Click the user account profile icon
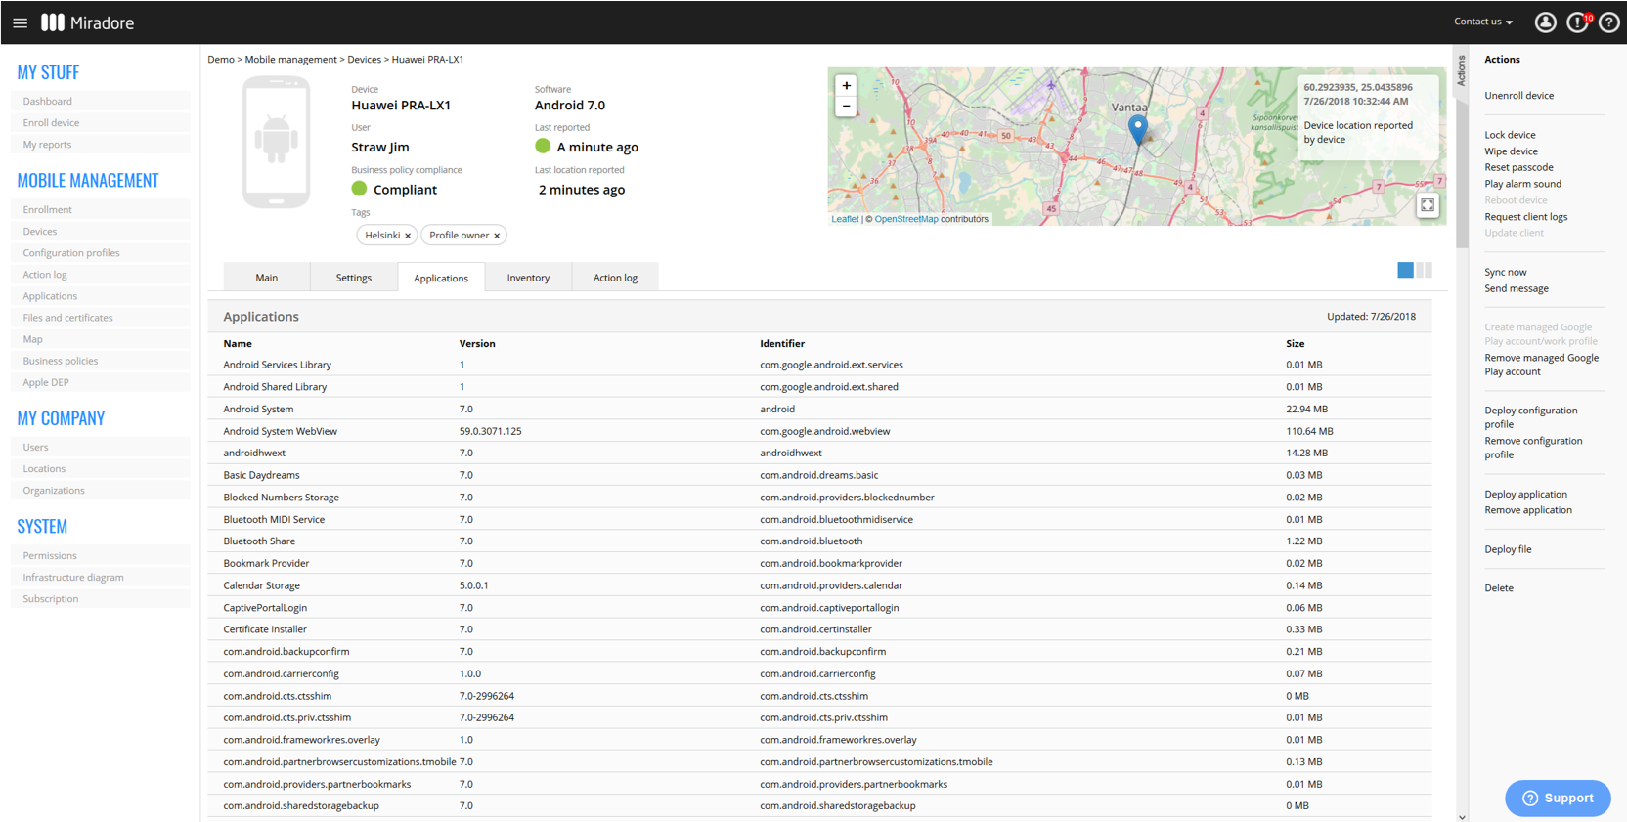Viewport: 1627px width, 822px height. [1545, 22]
